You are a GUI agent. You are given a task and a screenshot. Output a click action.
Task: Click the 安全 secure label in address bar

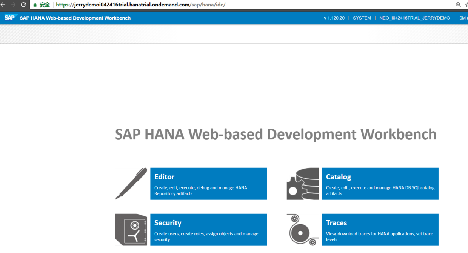tap(45, 5)
